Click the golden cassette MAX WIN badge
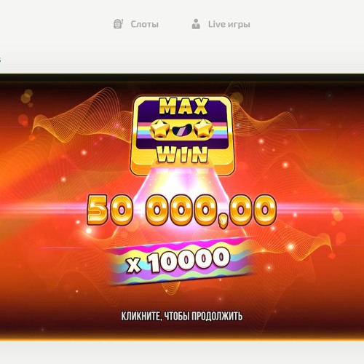Screen dimensions: 364x364 [182, 135]
